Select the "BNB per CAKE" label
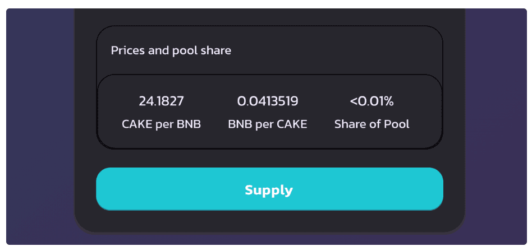This screenshot has width=532, height=251. click(268, 124)
